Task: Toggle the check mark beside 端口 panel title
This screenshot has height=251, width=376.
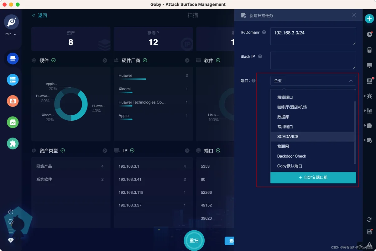Action: coord(218,150)
